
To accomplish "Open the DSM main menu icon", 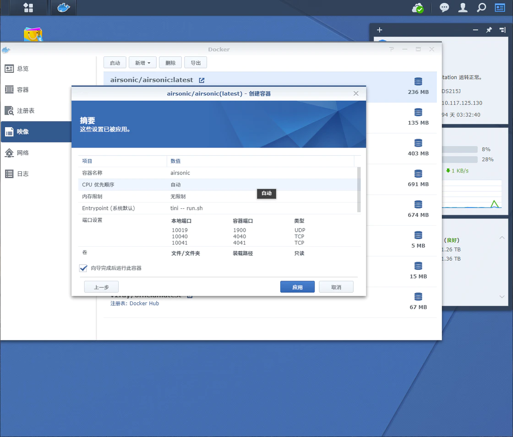I will tap(28, 8).
